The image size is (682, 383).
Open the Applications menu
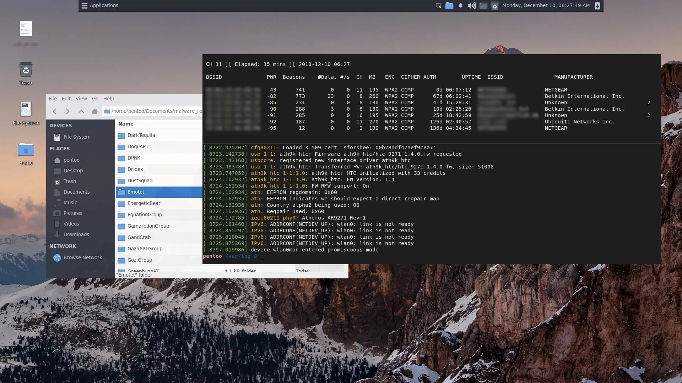(100, 5)
